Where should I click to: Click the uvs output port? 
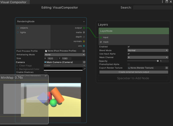[84, 46]
